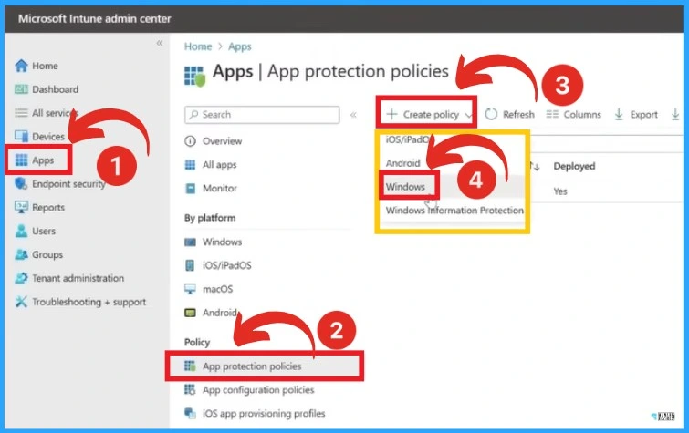
Task: Click the Android platform icon
Action: tap(190, 313)
